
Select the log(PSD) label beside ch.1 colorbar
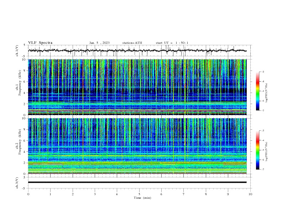(266, 93)
